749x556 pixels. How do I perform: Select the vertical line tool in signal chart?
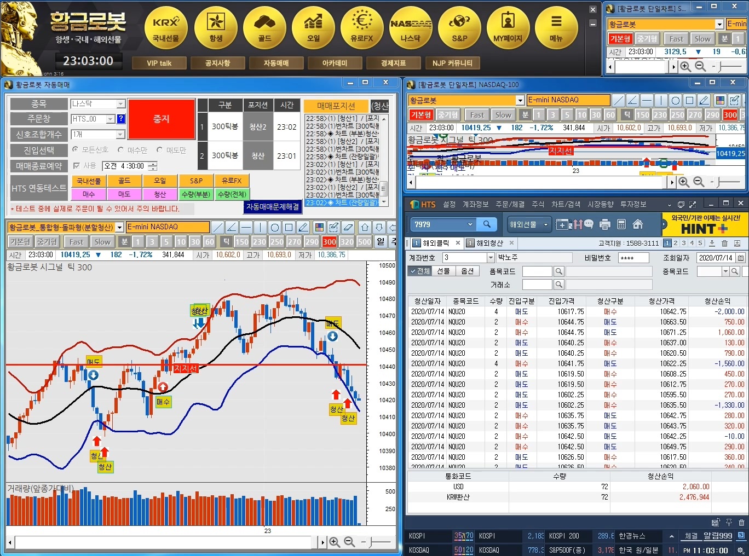260,227
